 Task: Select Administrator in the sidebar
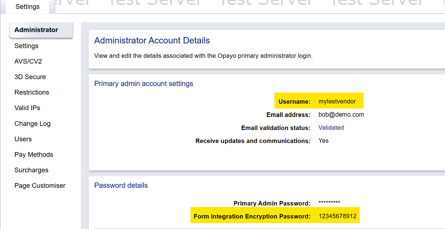pos(41,30)
